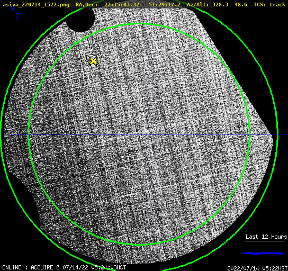This screenshot has width=288, height=271.
Task: Click the 2022/07/14 05:22HST timestamp
Action: (257, 268)
